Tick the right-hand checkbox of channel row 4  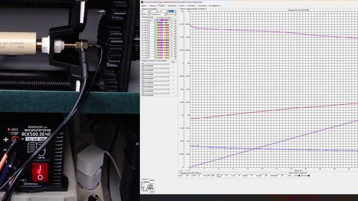(x=173, y=76)
